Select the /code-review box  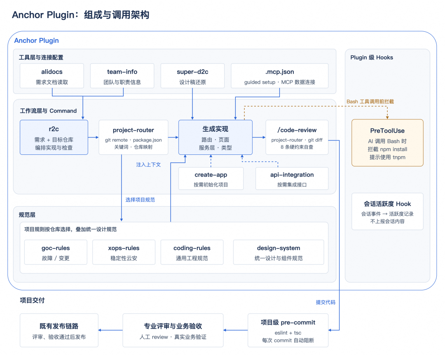[297, 137]
